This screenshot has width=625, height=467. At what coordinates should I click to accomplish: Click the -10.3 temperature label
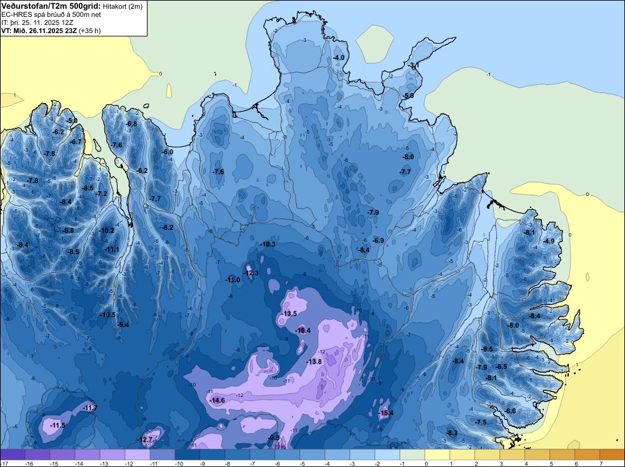point(268,245)
